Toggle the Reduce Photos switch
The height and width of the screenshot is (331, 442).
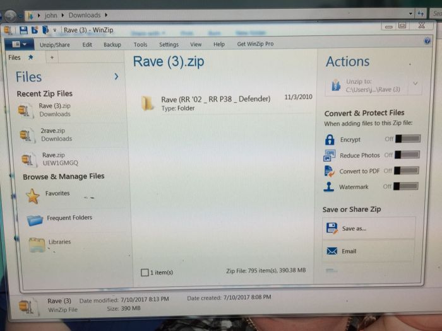point(407,154)
